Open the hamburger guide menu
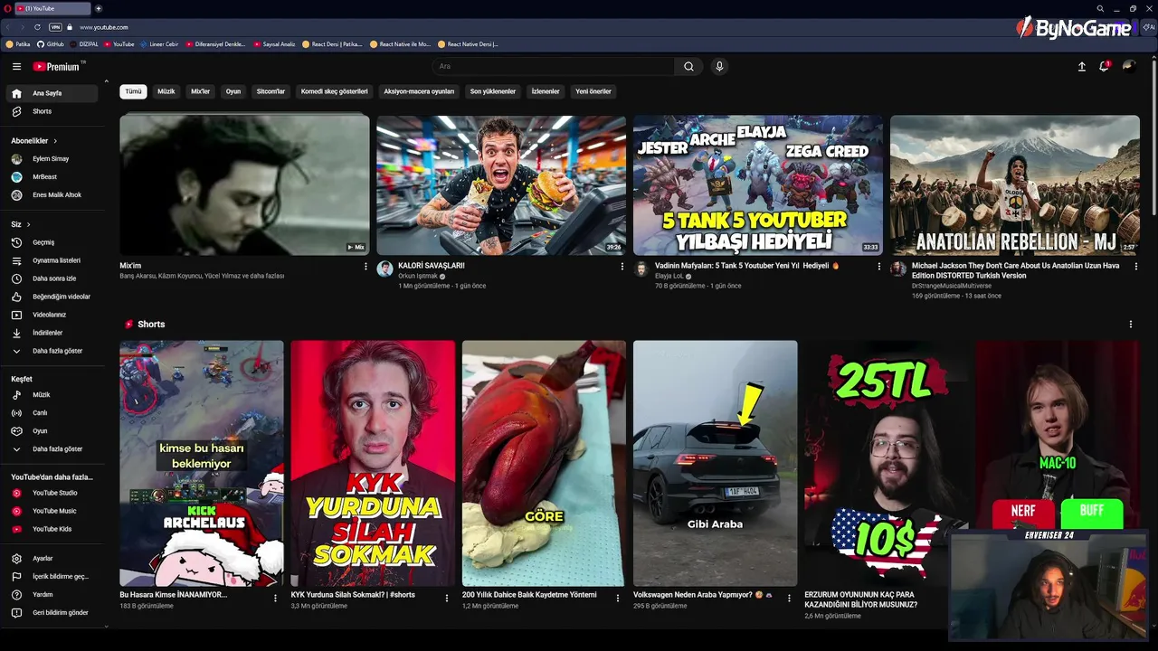The height and width of the screenshot is (651, 1158). click(16, 66)
